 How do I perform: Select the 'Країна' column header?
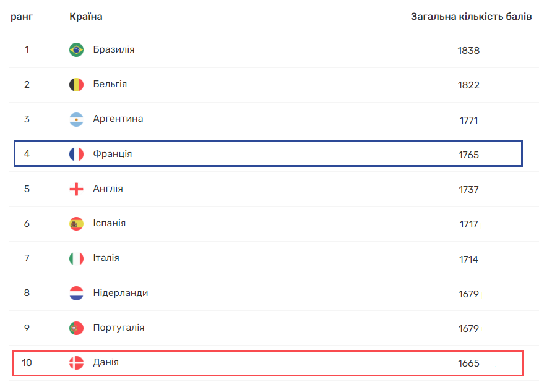pyautogui.click(x=86, y=17)
